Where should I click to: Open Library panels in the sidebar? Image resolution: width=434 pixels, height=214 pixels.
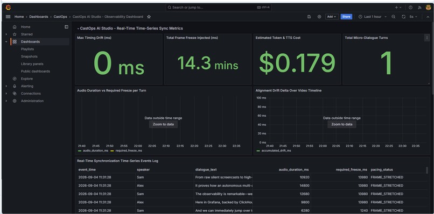32,64
